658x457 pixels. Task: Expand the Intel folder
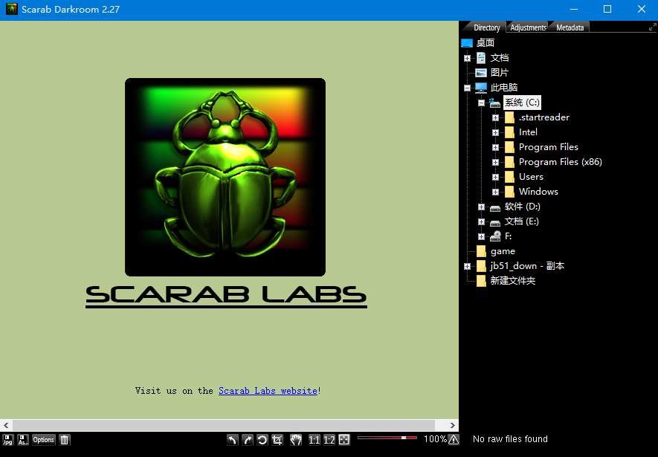(496, 132)
